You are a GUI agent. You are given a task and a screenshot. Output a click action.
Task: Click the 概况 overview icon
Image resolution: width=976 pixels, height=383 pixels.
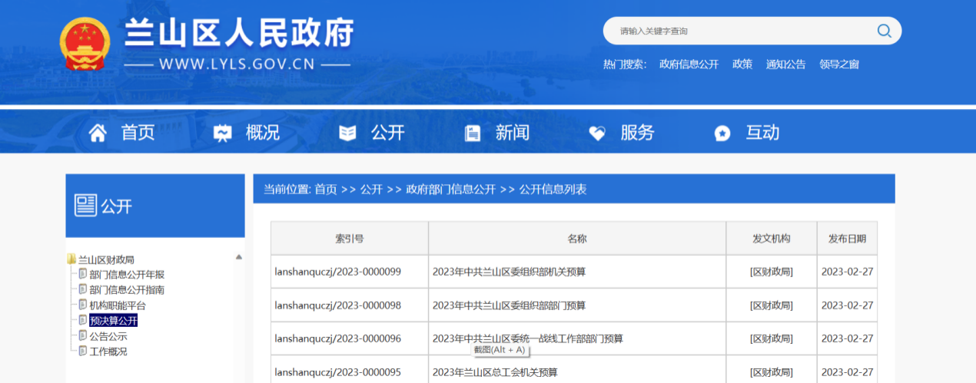click(x=222, y=133)
